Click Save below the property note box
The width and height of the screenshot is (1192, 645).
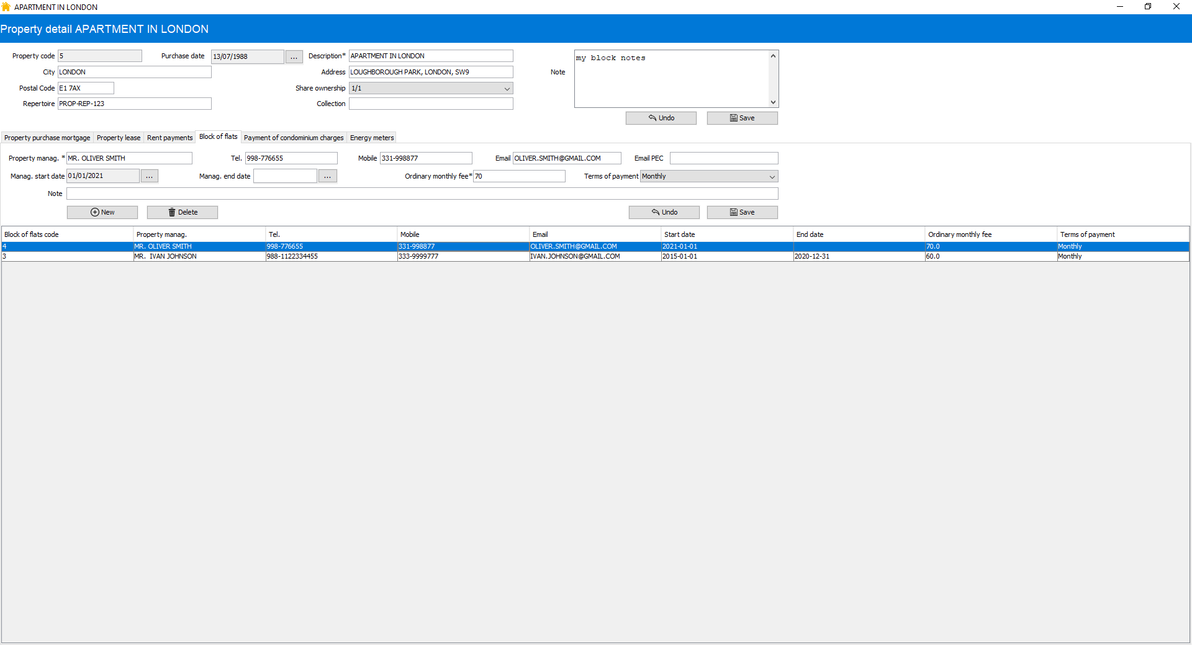click(742, 118)
